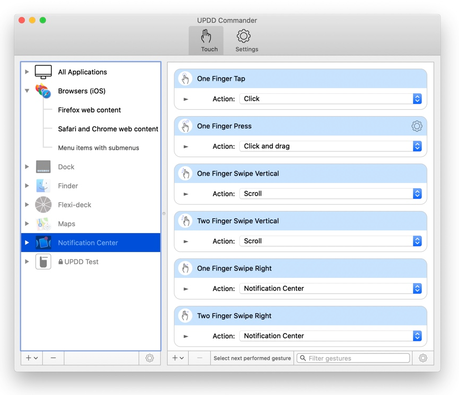This screenshot has width=459, height=395.
Task: Click the Flexi-deck wheel icon
Action: tap(43, 205)
